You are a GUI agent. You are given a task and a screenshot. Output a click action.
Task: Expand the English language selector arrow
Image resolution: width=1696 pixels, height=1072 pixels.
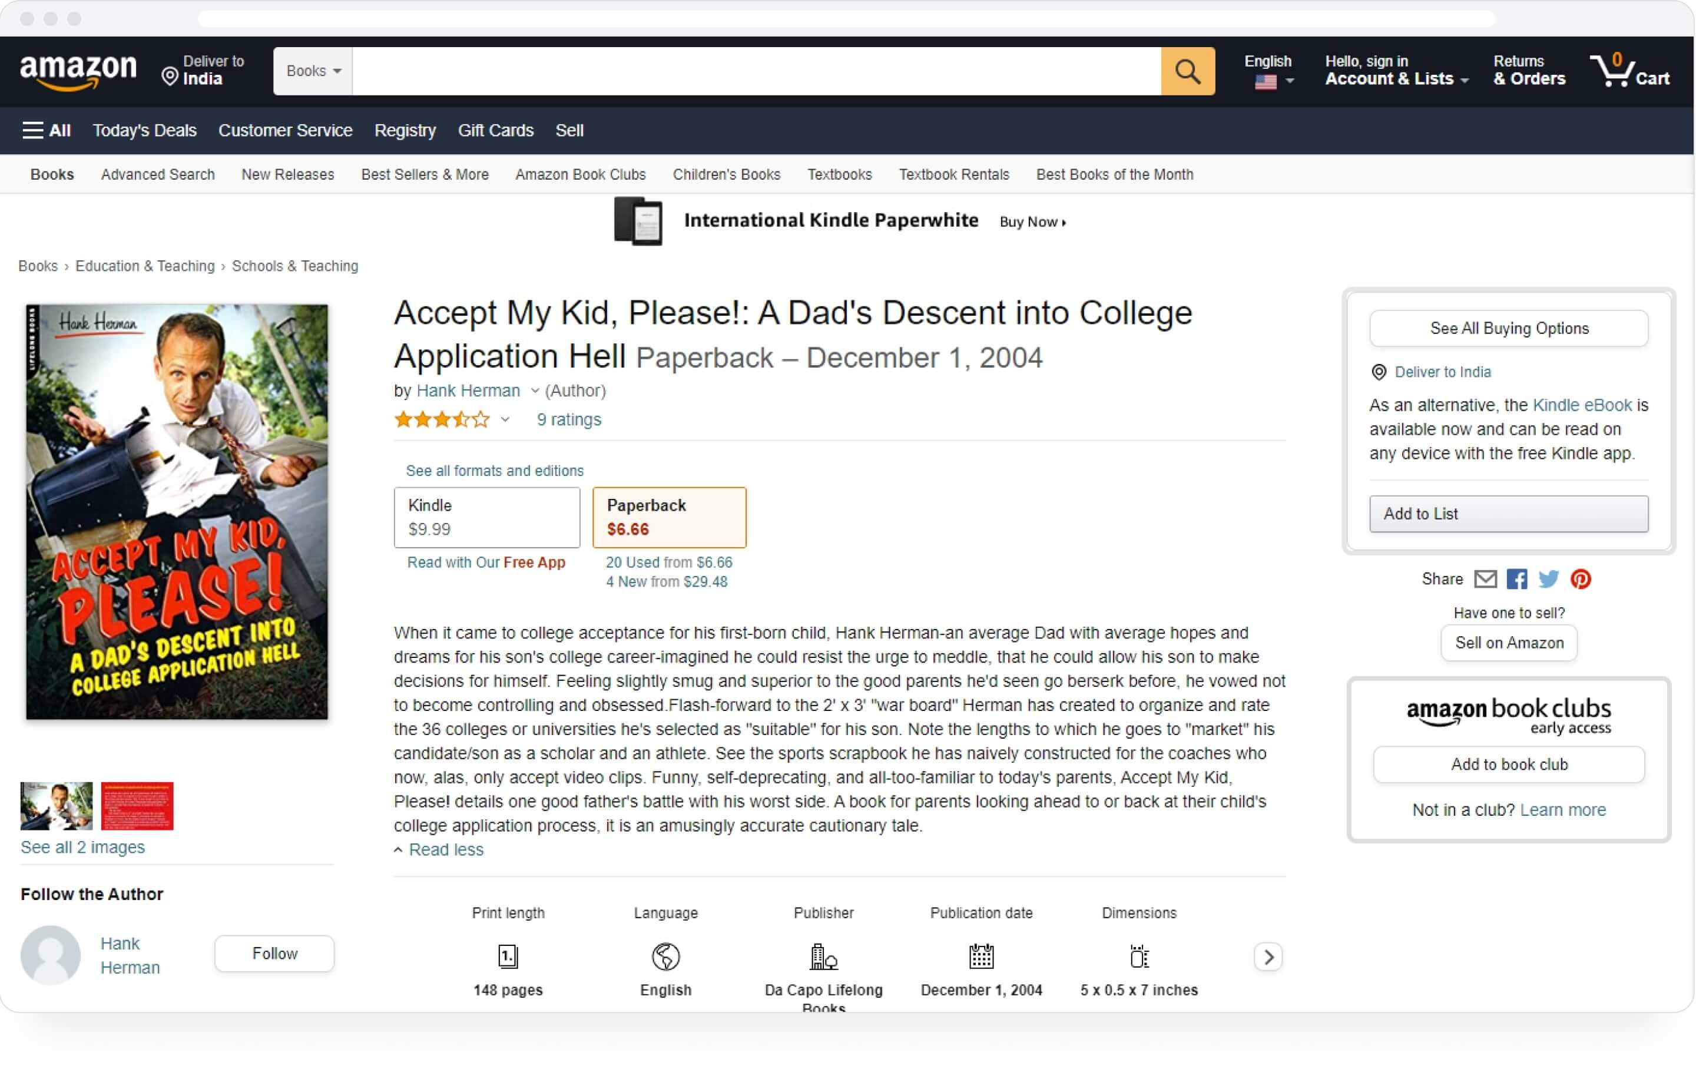(1290, 82)
